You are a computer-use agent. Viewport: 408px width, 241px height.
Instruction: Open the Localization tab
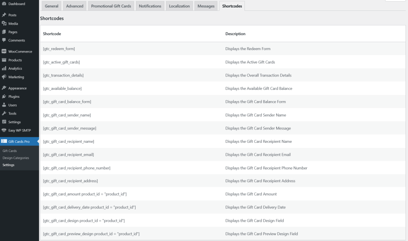(x=179, y=6)
